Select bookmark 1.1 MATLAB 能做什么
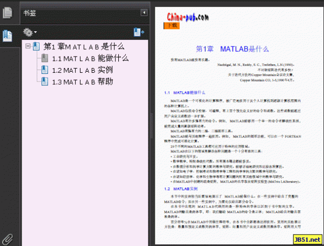 (x=90, y=58)
